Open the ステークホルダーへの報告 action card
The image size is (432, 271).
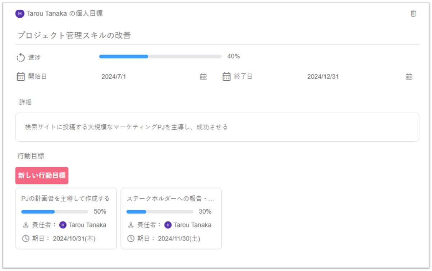coord(170,199)
